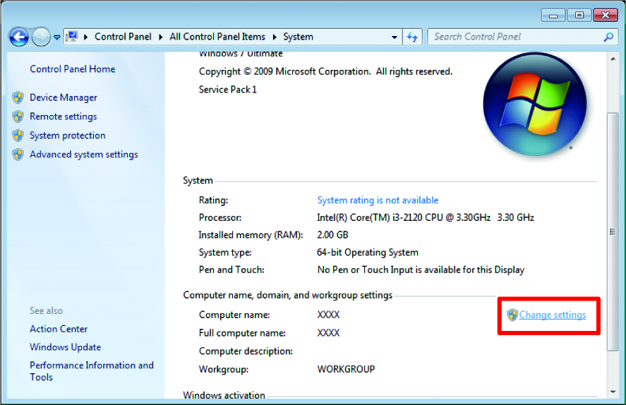Click the WORKGROUP value
The width and height of the screenshot is (626, 405).
point(346,369)
